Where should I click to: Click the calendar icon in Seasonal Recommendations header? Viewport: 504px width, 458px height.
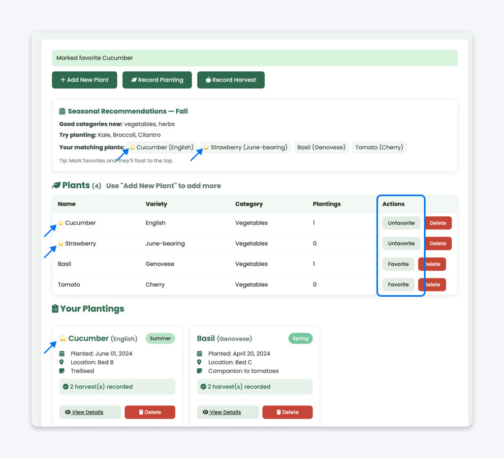point(63,111)
